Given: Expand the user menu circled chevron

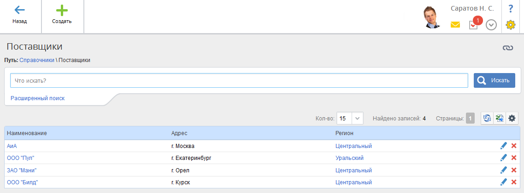Looking at the screenshot, I should pyautogui.click(x=491, y=25).
